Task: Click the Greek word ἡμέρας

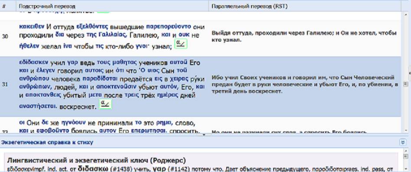Action: (x=168, y=95)
